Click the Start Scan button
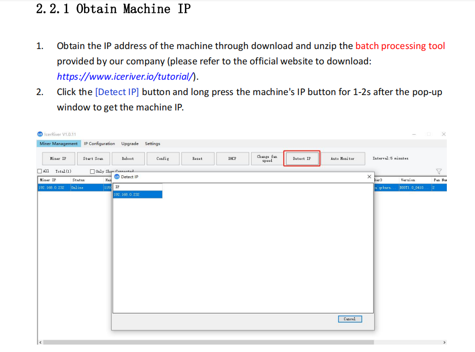The width and height of the screenshot is (475, 352). click(93, 158)
